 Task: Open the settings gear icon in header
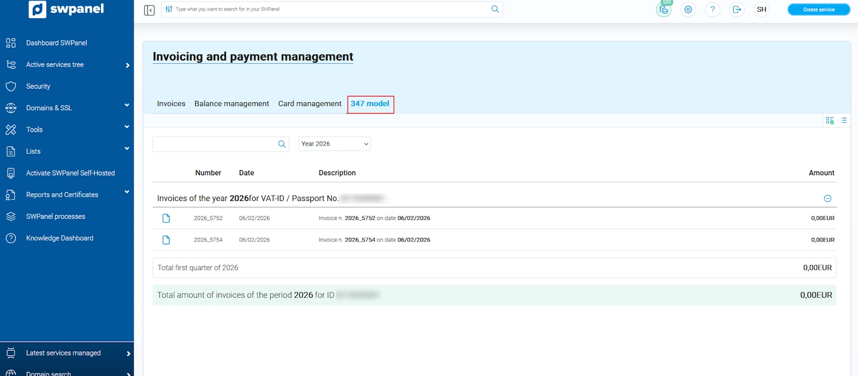(x=688, y=10)
